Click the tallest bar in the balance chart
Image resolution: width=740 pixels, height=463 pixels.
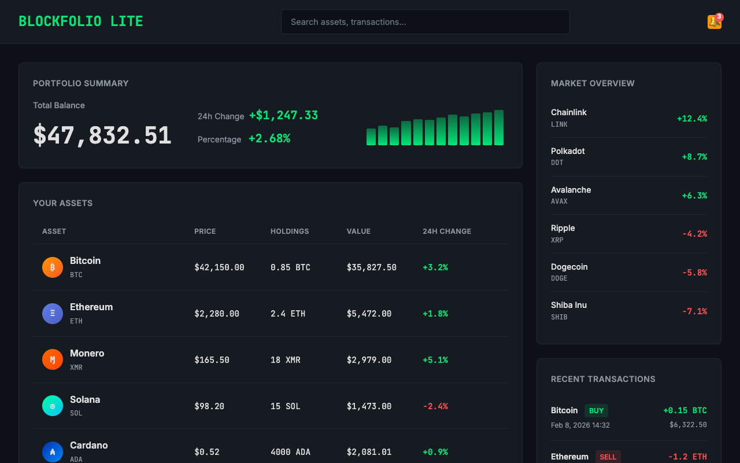[499, 126]
